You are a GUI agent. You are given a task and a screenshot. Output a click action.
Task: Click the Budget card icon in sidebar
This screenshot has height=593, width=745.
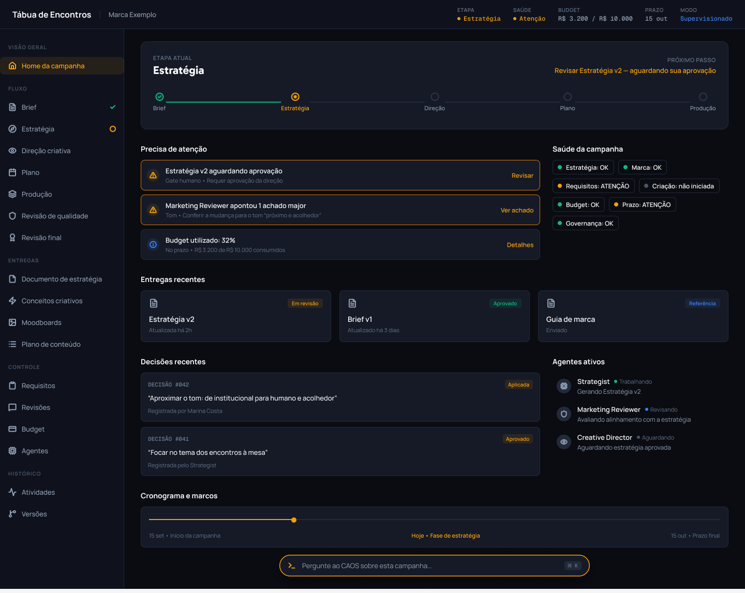[12, 429]
